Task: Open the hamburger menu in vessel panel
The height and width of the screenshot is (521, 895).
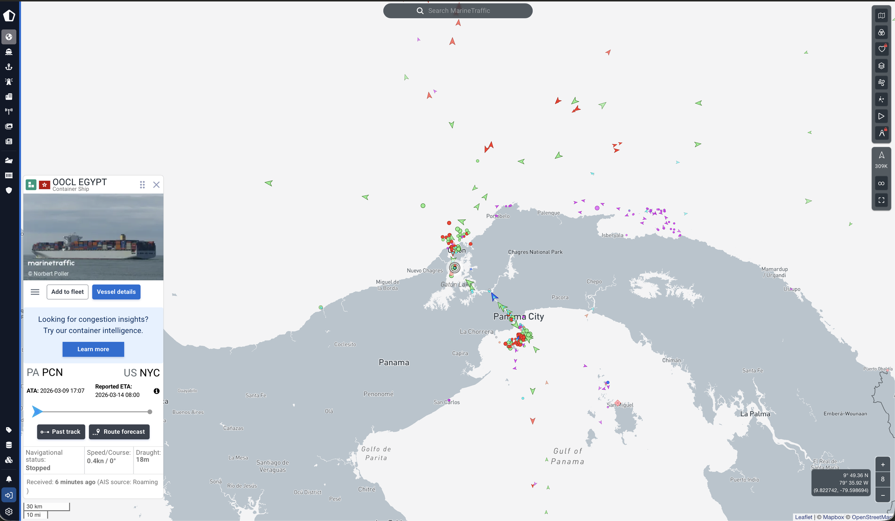Action: coord(35,292)
